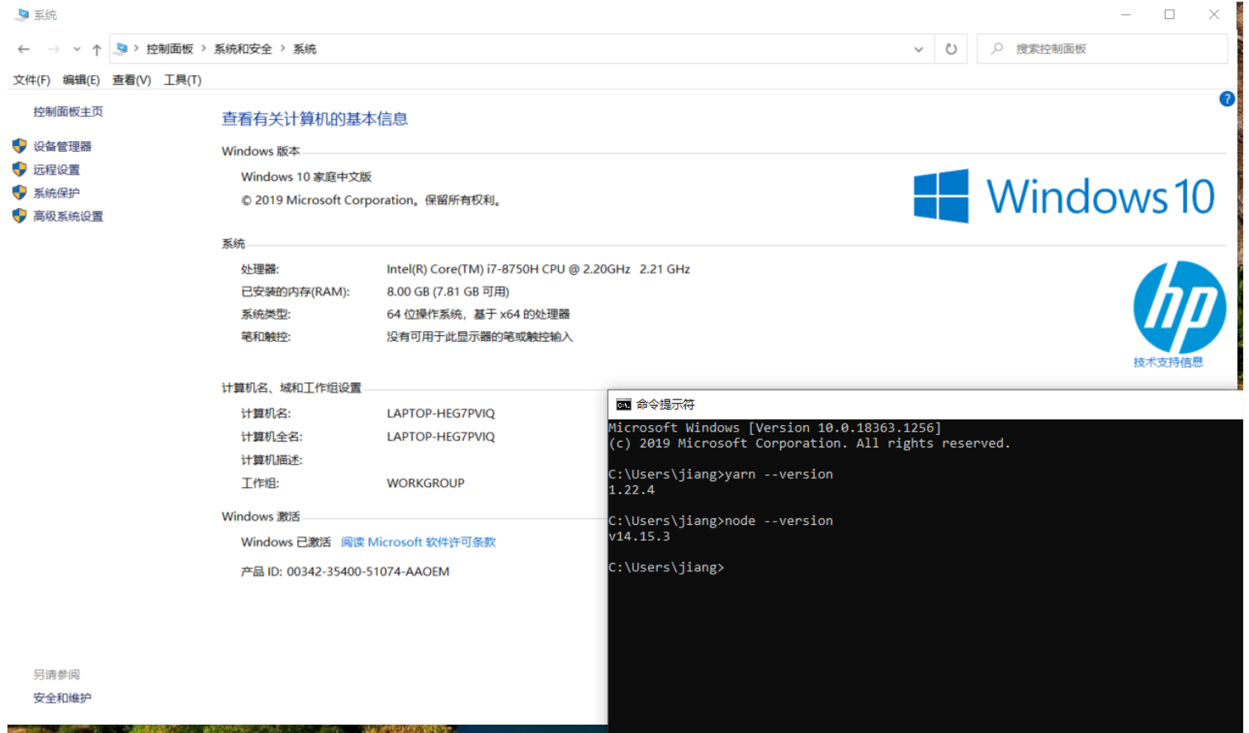Viewport: 1249px width, 733px height.
Task: Open 高级系统设置 link
Action: click(x=68, y=215)
